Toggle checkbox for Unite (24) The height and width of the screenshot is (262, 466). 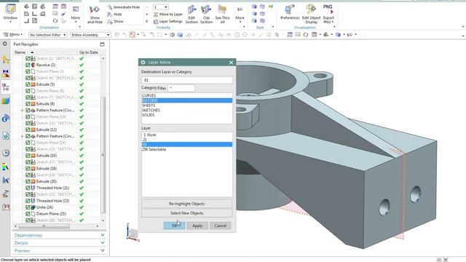28,207
